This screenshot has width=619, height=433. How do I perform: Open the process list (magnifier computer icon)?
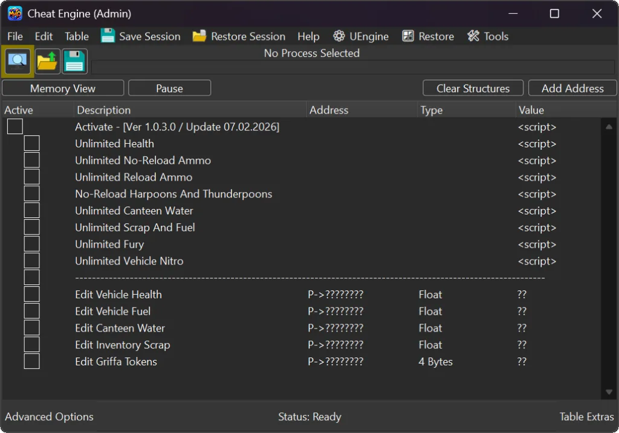(18, 61)
